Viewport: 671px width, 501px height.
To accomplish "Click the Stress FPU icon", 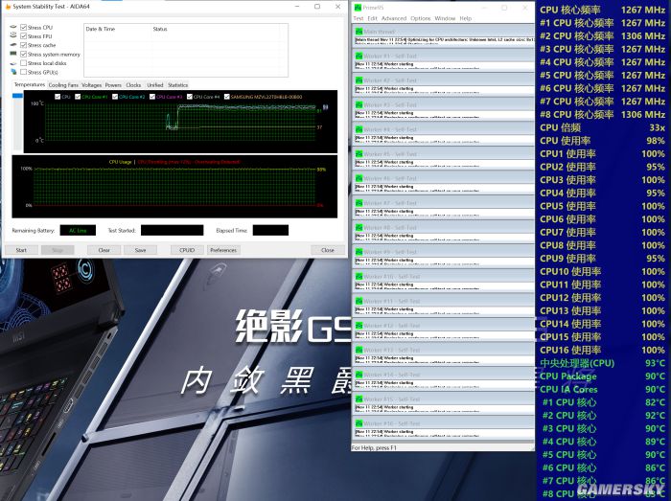I will (13, 35).
